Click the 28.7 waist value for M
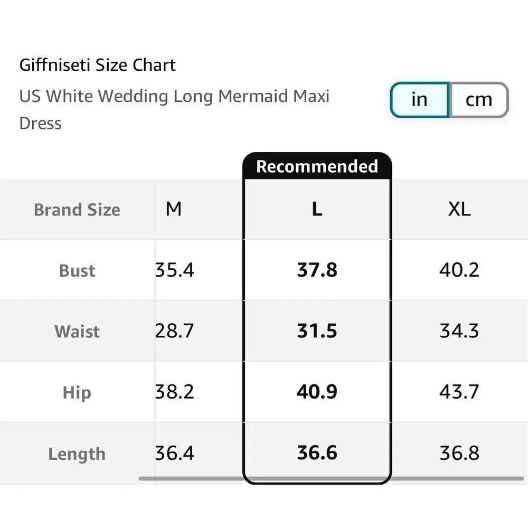Screen dimensions: 528x528 point(175,331)
